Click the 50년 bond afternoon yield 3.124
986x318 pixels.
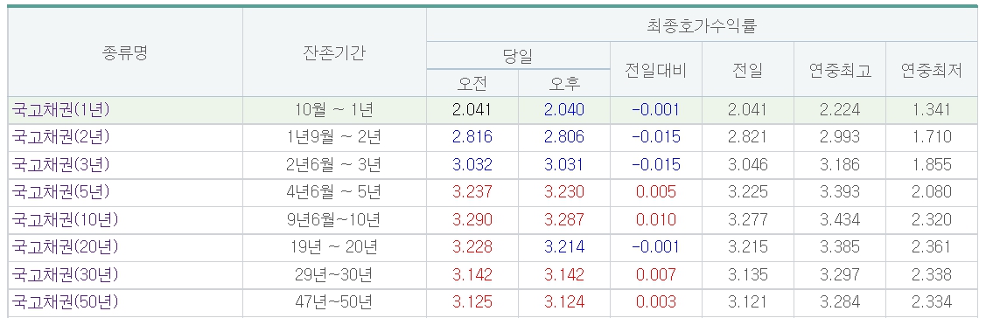click(564, 302)
